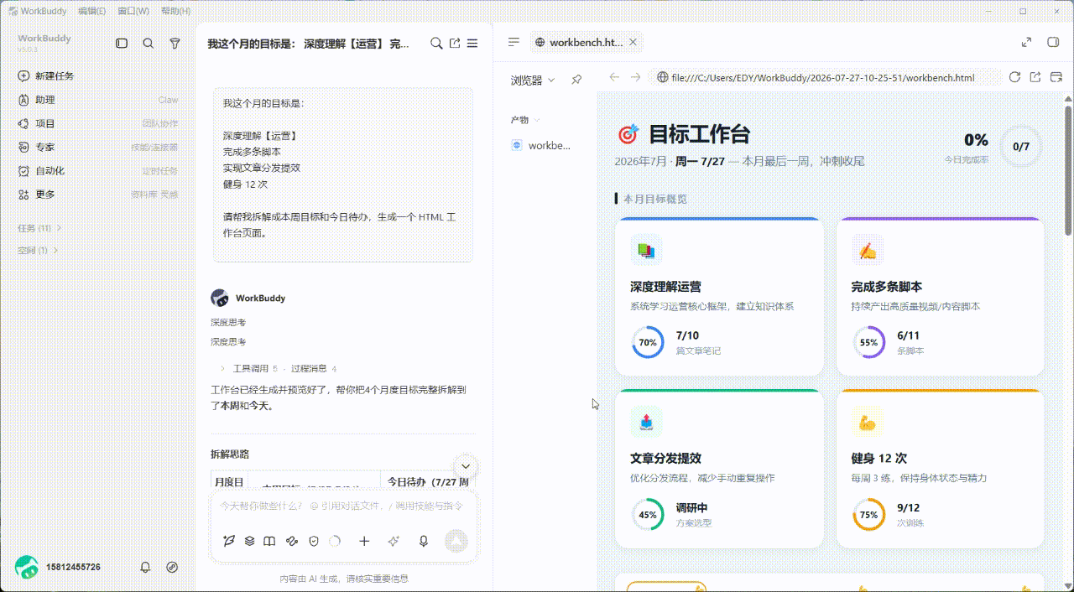Open the book knowledge icon in input toolbar
Viewport: 1074px width, 592px height.
tap(269, 542)
